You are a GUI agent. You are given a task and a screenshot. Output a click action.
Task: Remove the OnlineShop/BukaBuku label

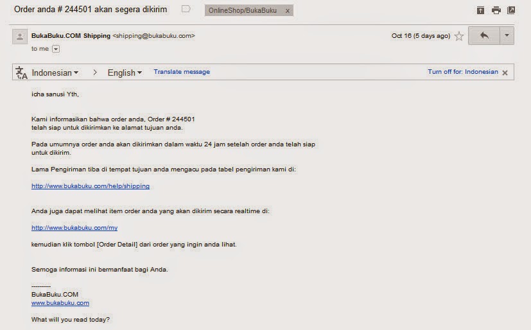288,11
